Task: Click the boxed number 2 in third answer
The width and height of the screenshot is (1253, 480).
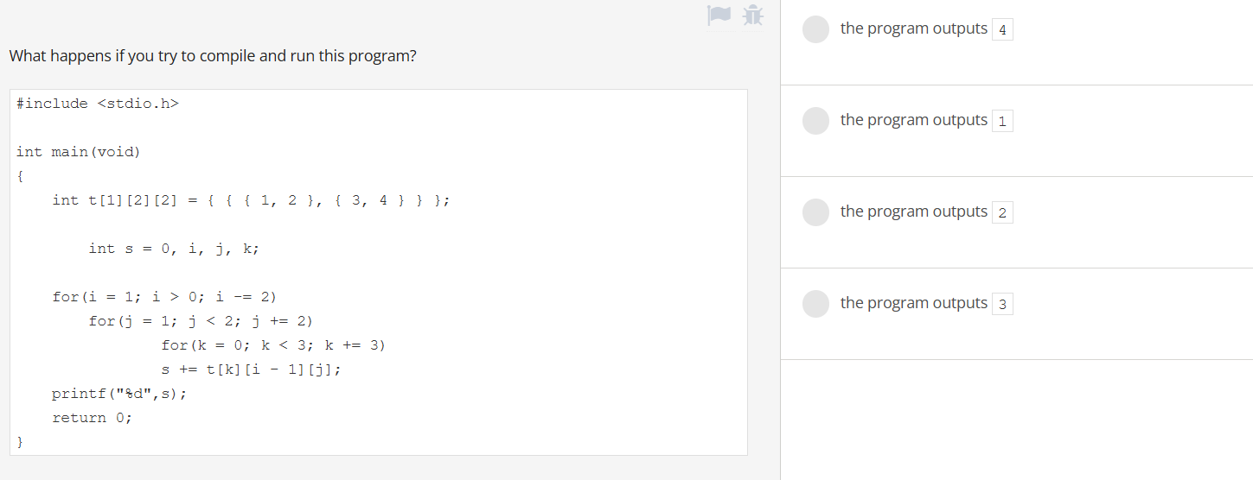Action: point(1002,213)
